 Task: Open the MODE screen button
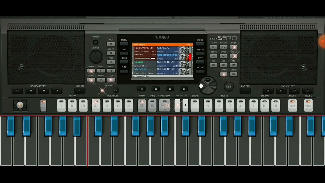(200, 44)
